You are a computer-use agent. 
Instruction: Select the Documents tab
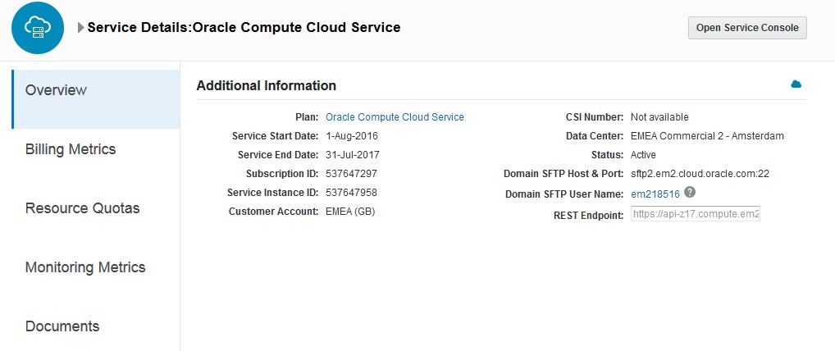pyautogui.click(x=96, y=326)
